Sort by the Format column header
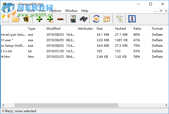 159,29
